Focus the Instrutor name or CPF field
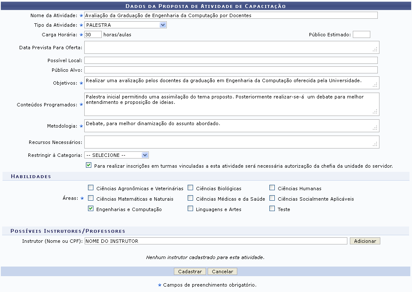The width and height of the screenshot is (412, 292). pos(215,241)
